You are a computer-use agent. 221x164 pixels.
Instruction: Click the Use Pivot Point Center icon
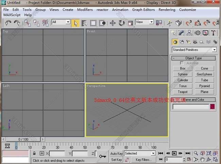[x=159, y=23]
